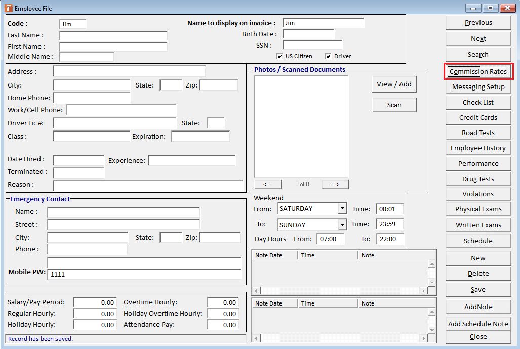Click the Overtime Hourly amount field
The width and height of the screenshot is (520, 349).
[223, 302]
